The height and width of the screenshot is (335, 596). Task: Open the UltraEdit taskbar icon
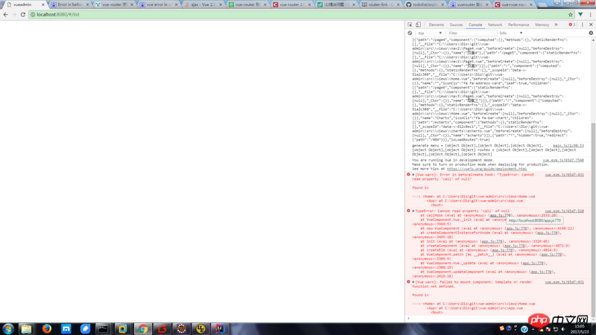pyautogui.click(x=200, y=329)
